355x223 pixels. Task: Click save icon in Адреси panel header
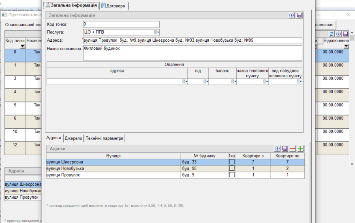pos(285,149)
